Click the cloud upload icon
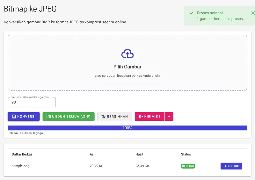The image size is (255, 180). pyautogui.click(x=127, y=54)
